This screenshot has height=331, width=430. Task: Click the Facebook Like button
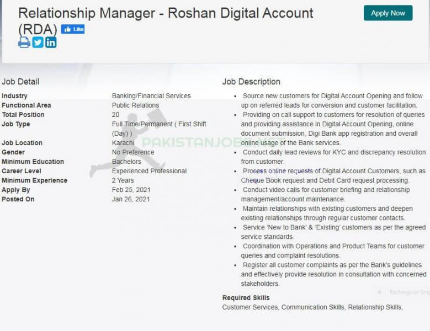(73, 29)
